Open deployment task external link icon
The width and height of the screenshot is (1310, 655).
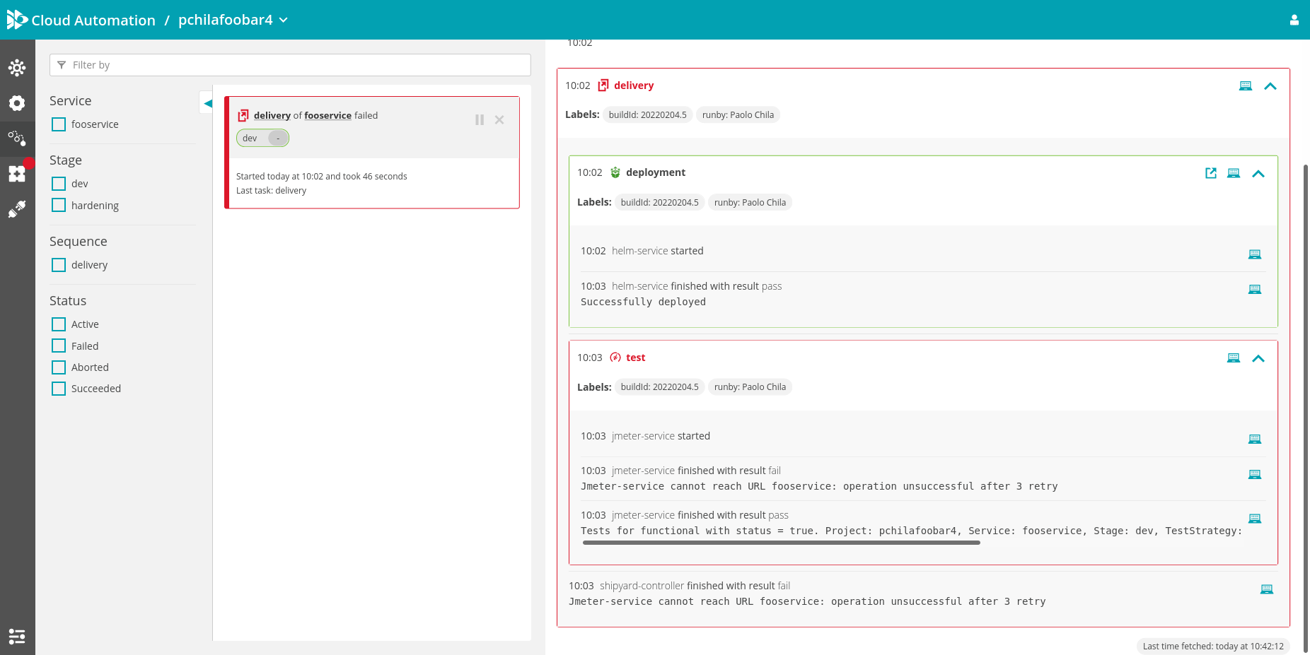tap(1211, 173)
